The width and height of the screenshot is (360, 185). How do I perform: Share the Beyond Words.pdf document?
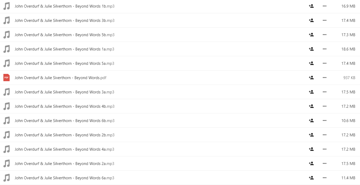click(x=311, y=78)
